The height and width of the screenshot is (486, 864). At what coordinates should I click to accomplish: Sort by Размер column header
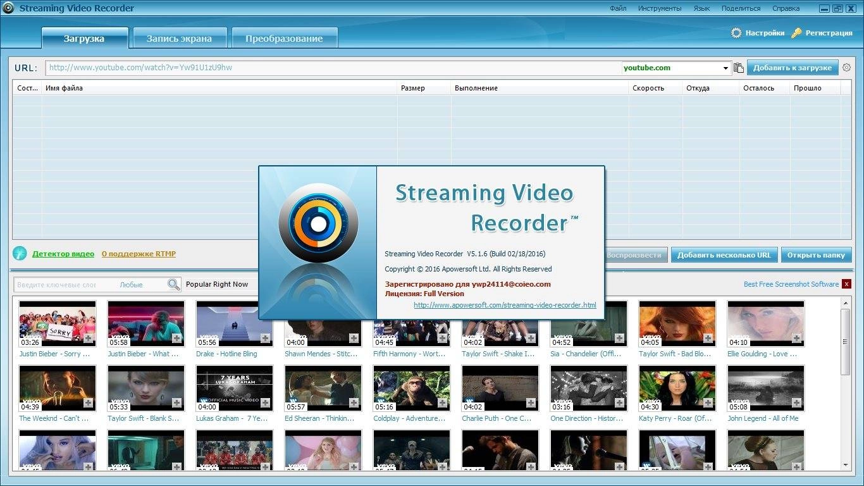click(x=424, y=88)
